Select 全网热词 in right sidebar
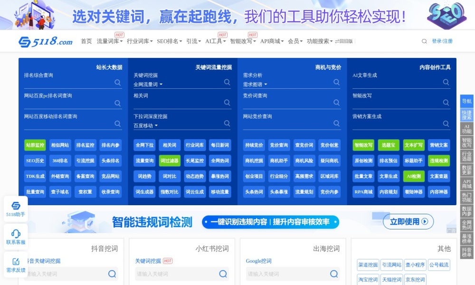The width and height of the screenshot is (475, 285). coord(466,225)
